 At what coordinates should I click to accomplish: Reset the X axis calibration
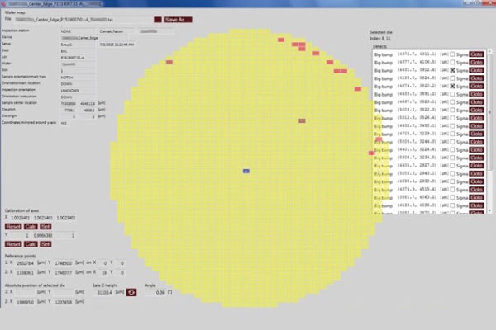(x=13, y=226)
